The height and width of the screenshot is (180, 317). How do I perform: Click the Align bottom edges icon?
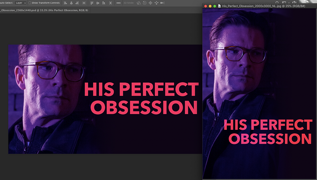tap(104, 3)
